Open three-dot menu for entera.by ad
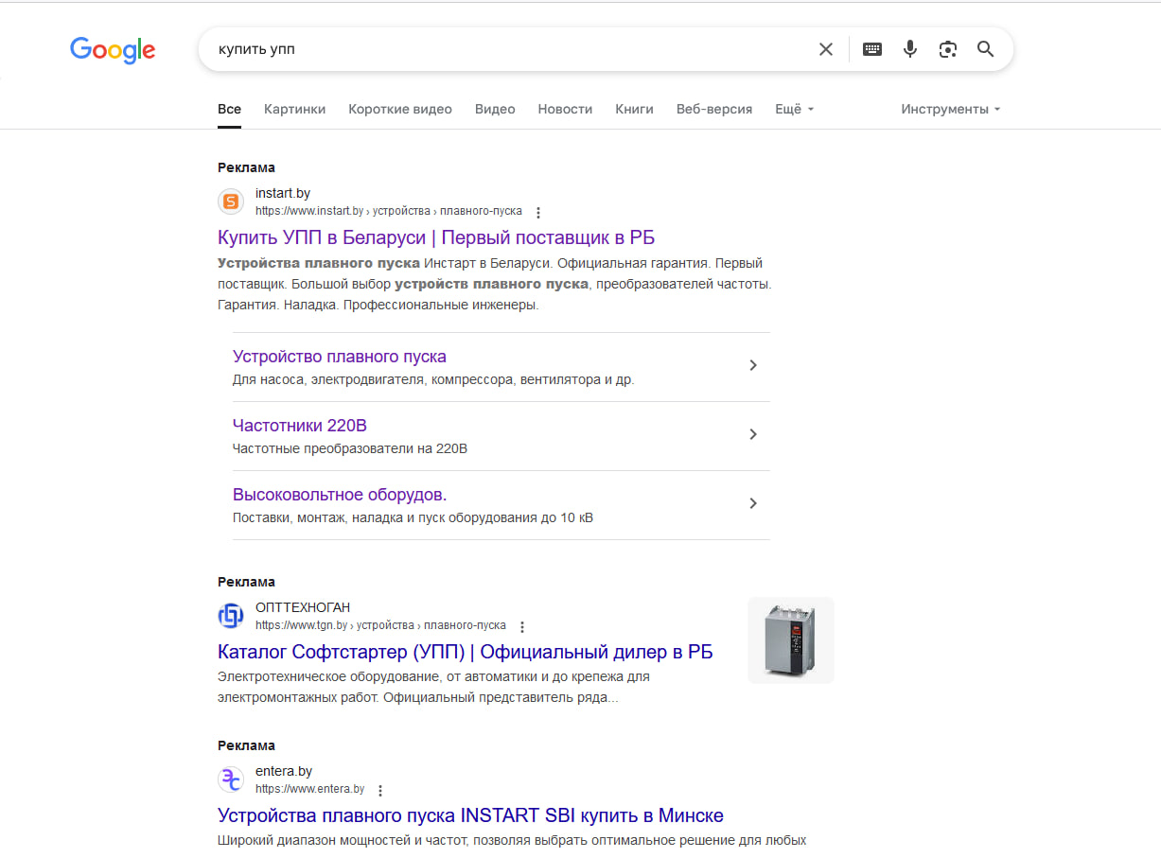This screenshot has width=1161, height=858. 380,790
